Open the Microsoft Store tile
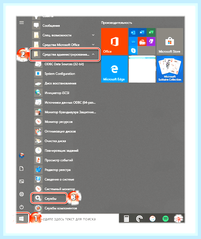This screenshot has height=239, width=201. click(x=170, y=41)
